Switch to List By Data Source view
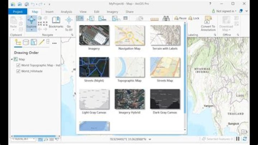This screenshot has width=258, height=145. tap(26, 42)
